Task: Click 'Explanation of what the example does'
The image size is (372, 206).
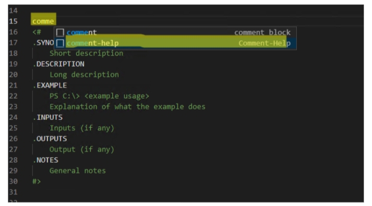Action: tap(127, 107)
